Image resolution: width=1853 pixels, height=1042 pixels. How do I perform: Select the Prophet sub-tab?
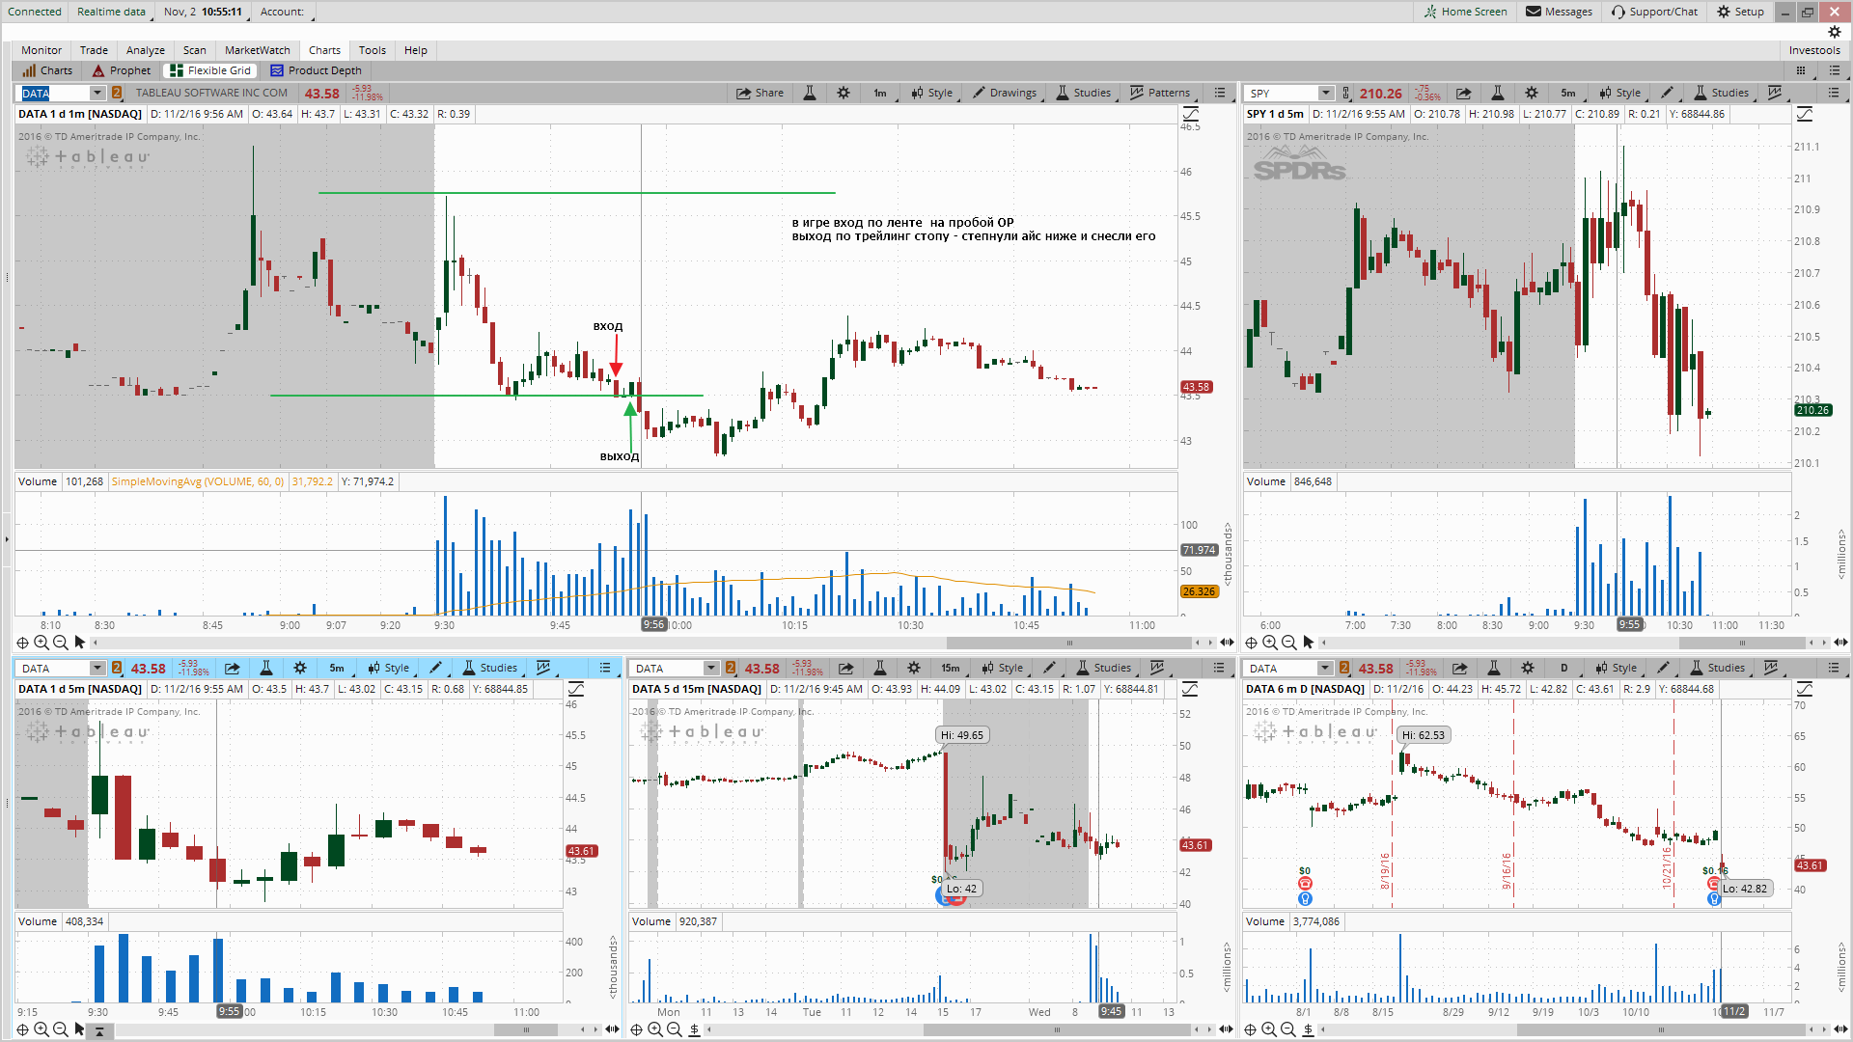point(122,70)
